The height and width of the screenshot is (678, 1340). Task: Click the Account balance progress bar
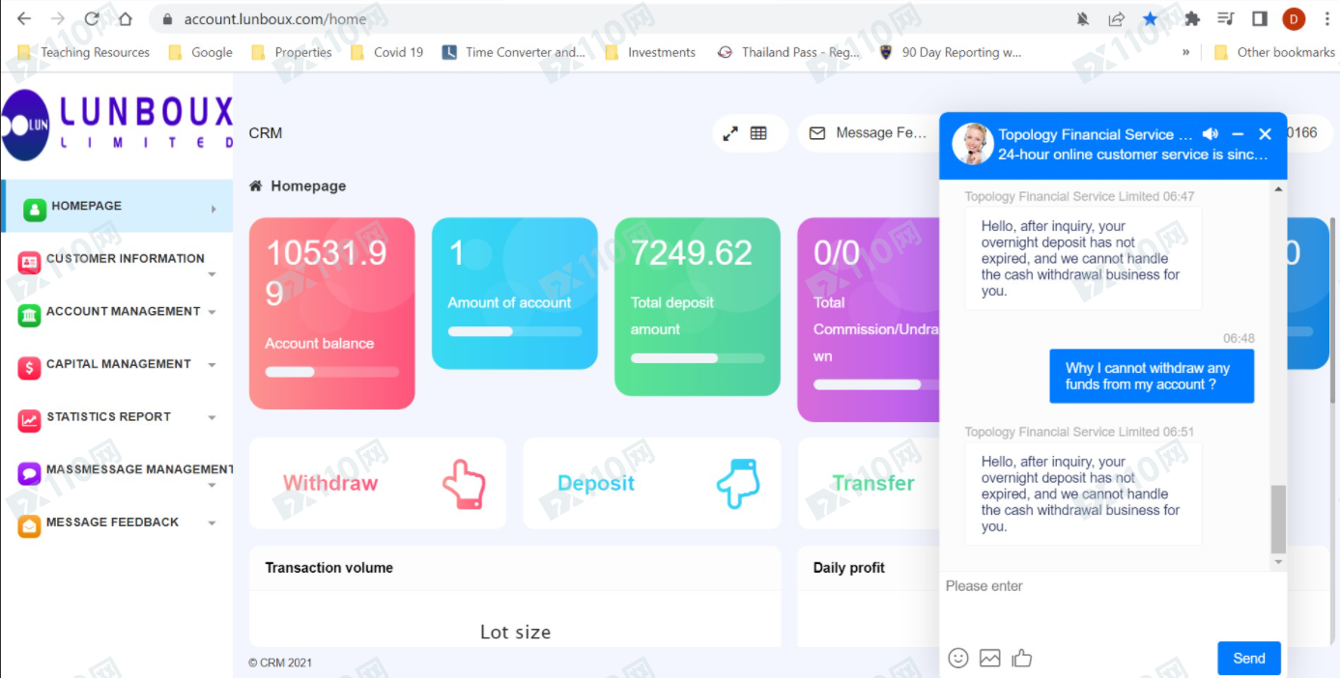[332, 371]
